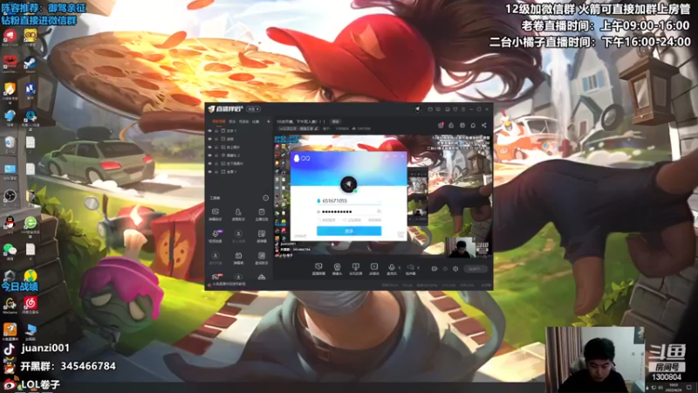Open the QQ account number dropdown arrow
698x393 pixels.
[x=380, y=201]
